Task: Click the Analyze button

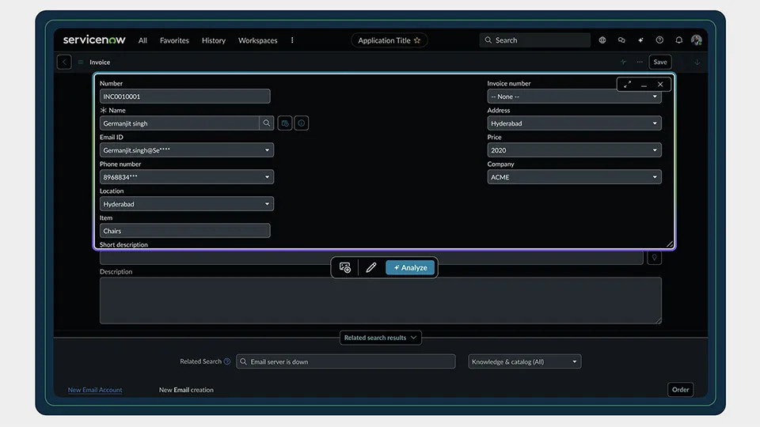Action: pos(410,267)
